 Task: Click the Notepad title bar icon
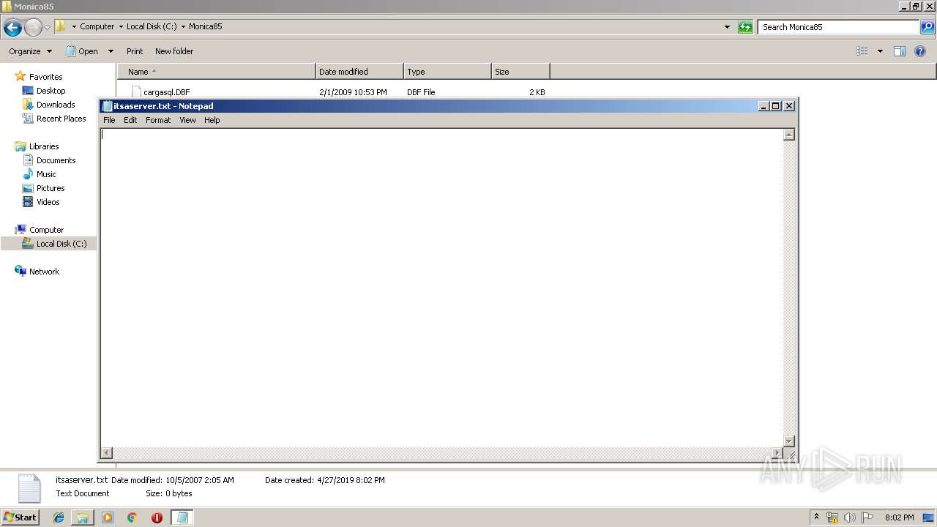pos(107,106)
